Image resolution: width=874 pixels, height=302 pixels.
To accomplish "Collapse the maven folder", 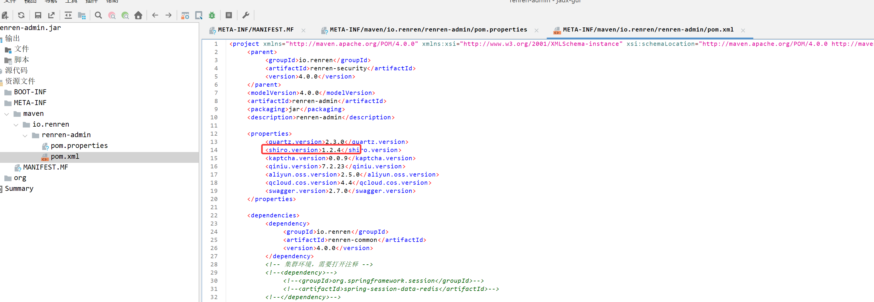I will 7,114.
